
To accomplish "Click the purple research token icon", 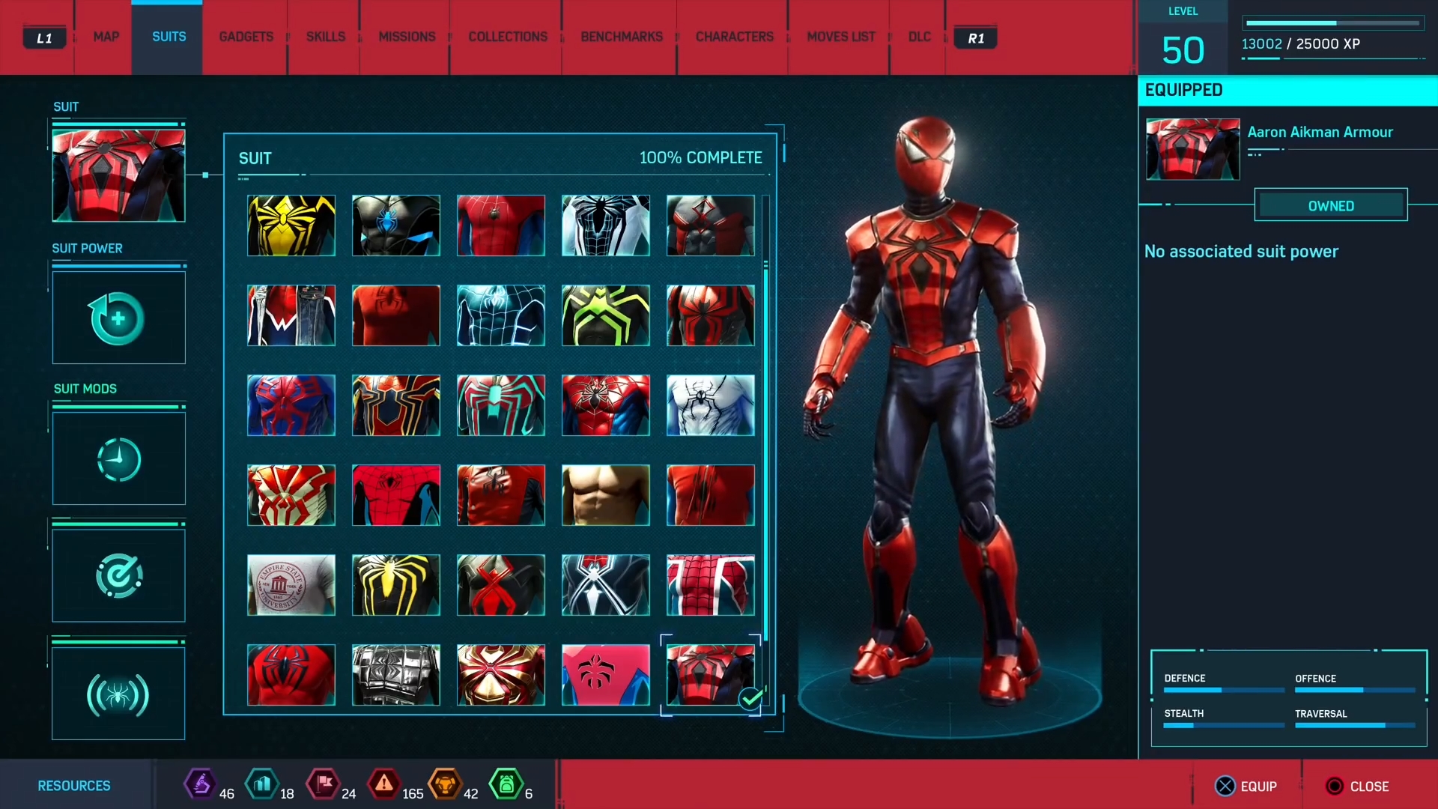I will [x=201, y=784].
